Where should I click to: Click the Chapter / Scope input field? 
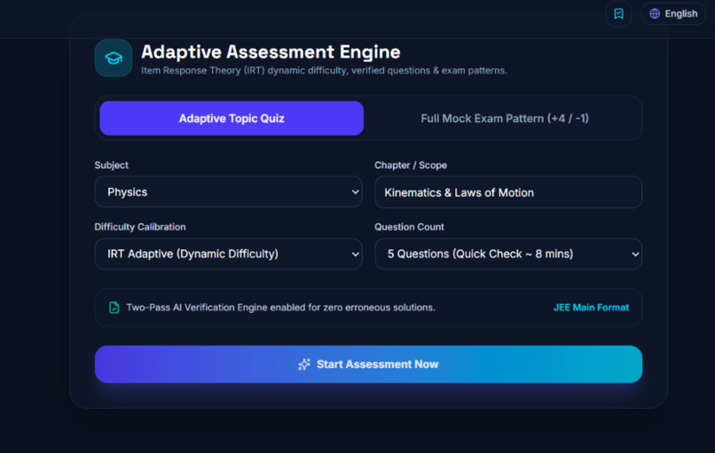point(508,192)
